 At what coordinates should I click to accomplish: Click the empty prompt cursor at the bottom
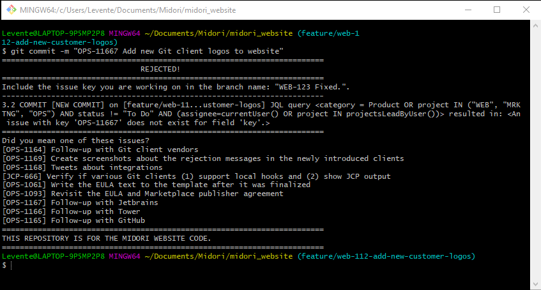11,265
